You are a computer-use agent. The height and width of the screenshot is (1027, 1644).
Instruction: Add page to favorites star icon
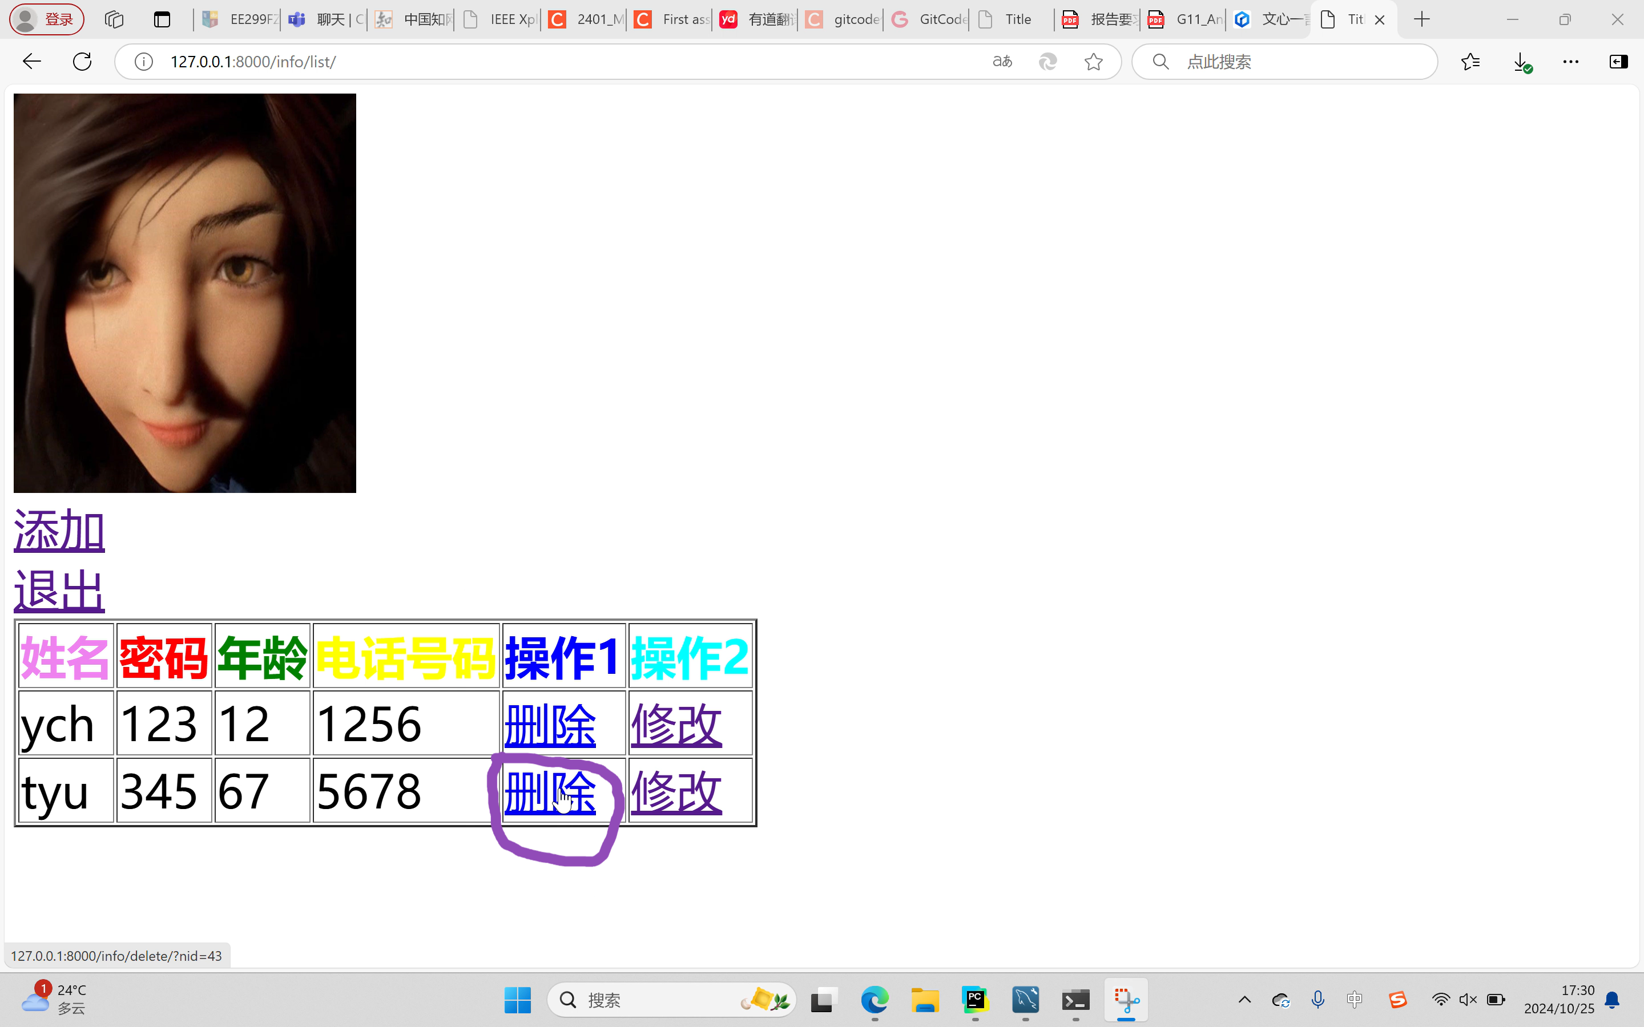[1093, 62]
